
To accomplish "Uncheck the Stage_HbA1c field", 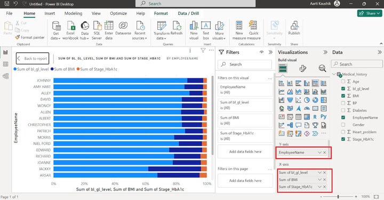I will coord(343,139).
